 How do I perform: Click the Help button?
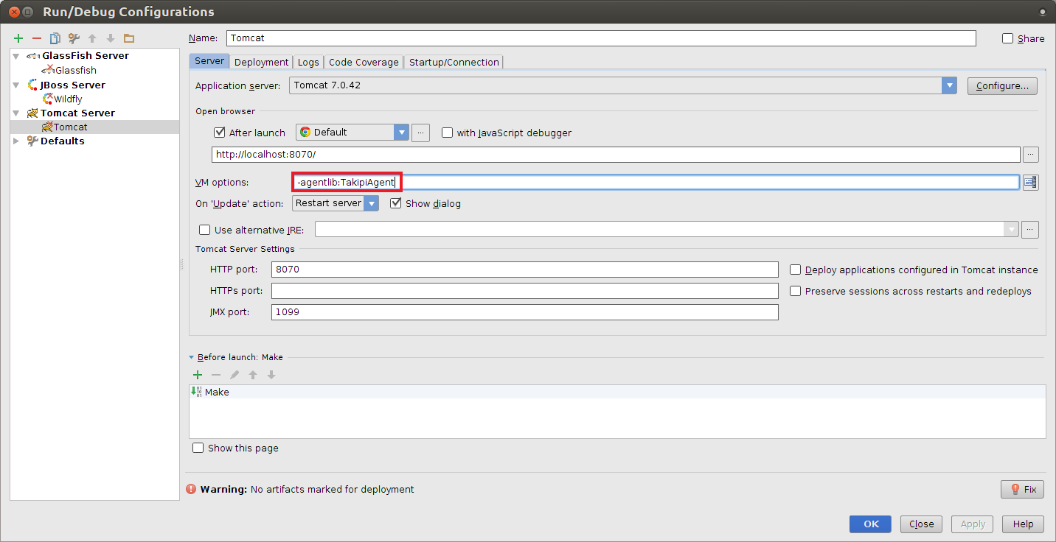(1023, 524)
